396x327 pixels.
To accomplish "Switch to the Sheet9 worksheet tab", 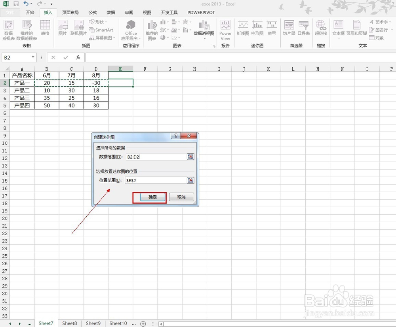I will [x=93, y=323].
